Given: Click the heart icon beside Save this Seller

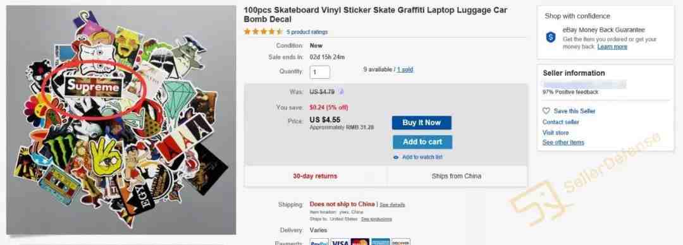Looking at the screenshot, I should [x=546, y=111].
